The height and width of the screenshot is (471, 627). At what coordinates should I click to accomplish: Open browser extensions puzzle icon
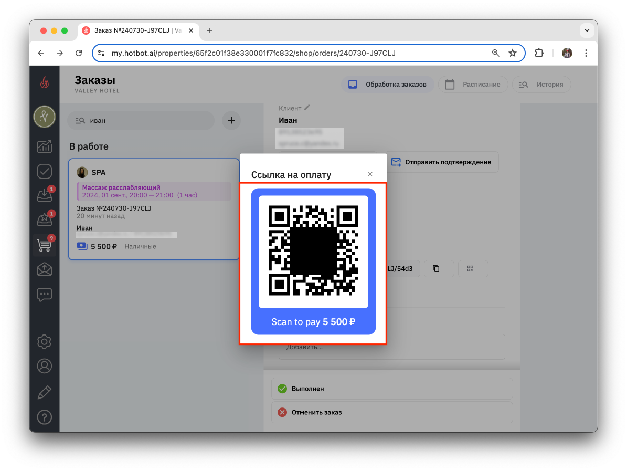coord(539,53)
